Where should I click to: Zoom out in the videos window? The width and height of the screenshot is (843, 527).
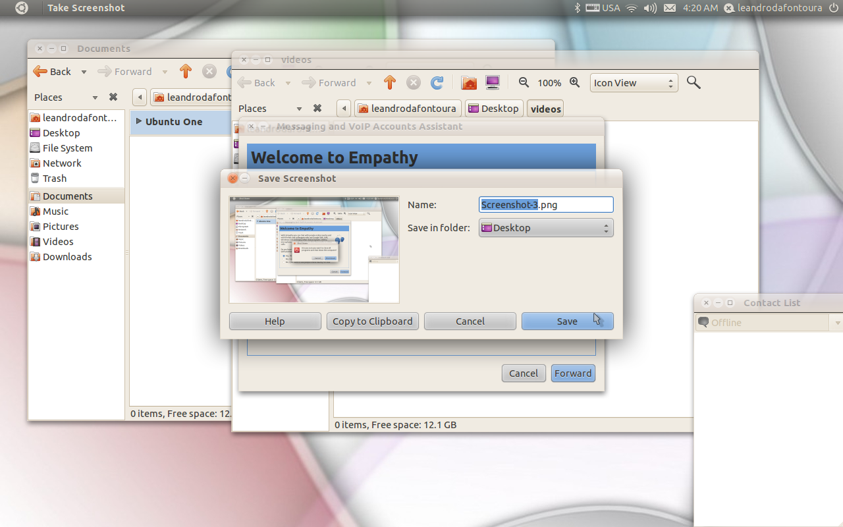[524, 82]
